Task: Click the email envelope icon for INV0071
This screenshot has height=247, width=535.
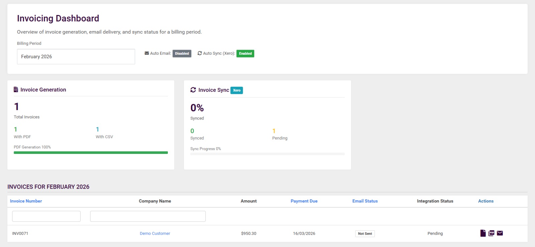Action: (500, 233)
